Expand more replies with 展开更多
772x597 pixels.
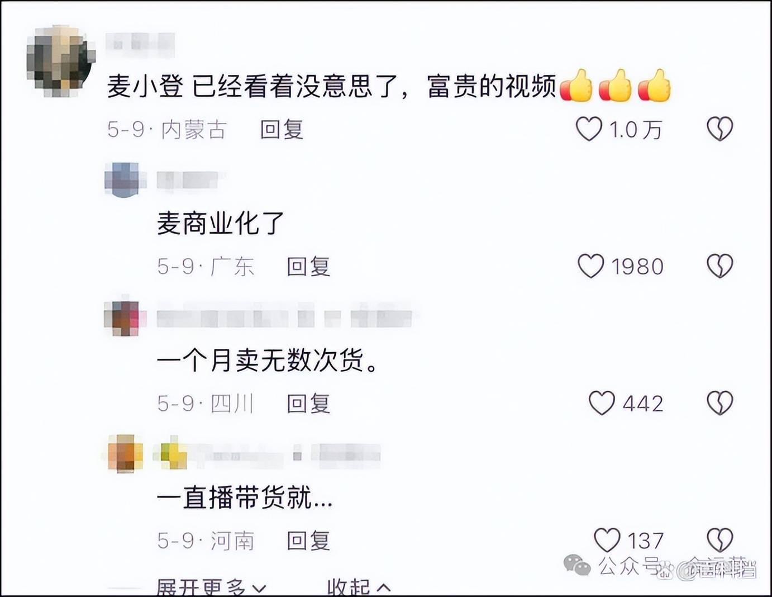tap(211, 587)
